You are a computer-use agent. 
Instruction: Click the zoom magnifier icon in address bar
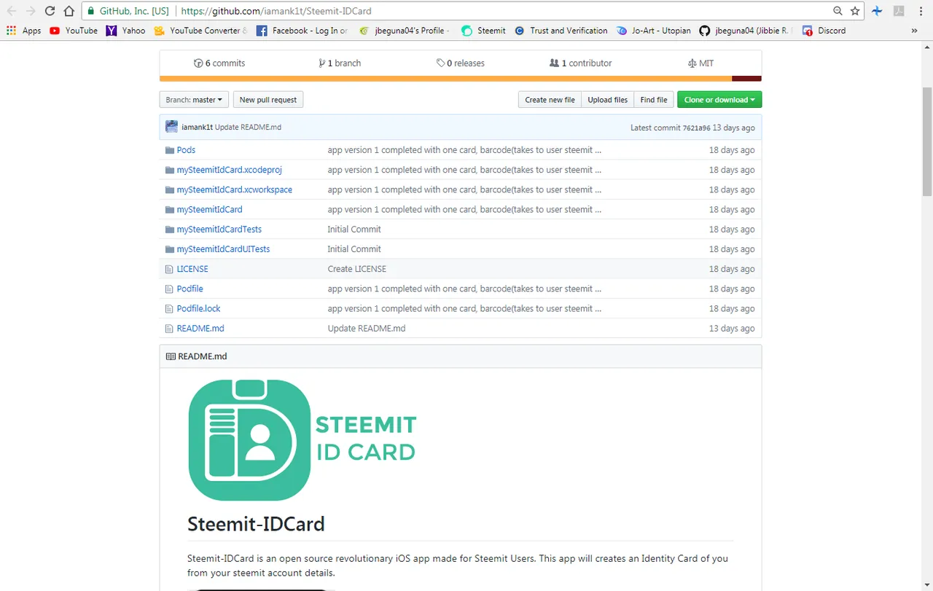pyautogui.click(x=838, y=11)
